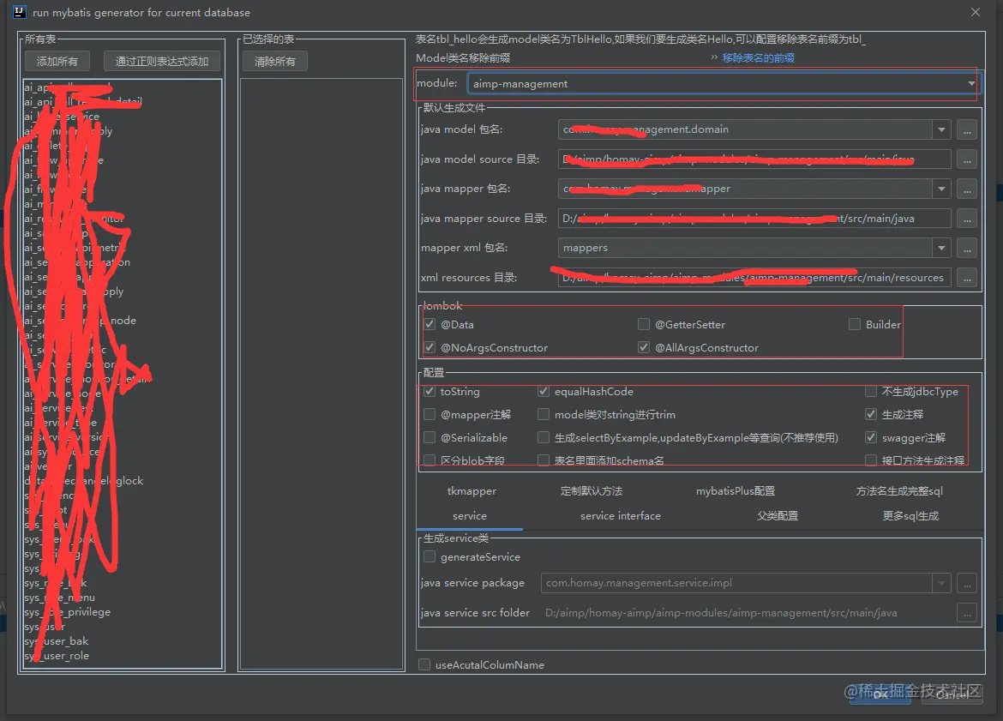The image size is (1003, 721).
Task: Toggle the toString checkbox
Action: tap(429, 391)
